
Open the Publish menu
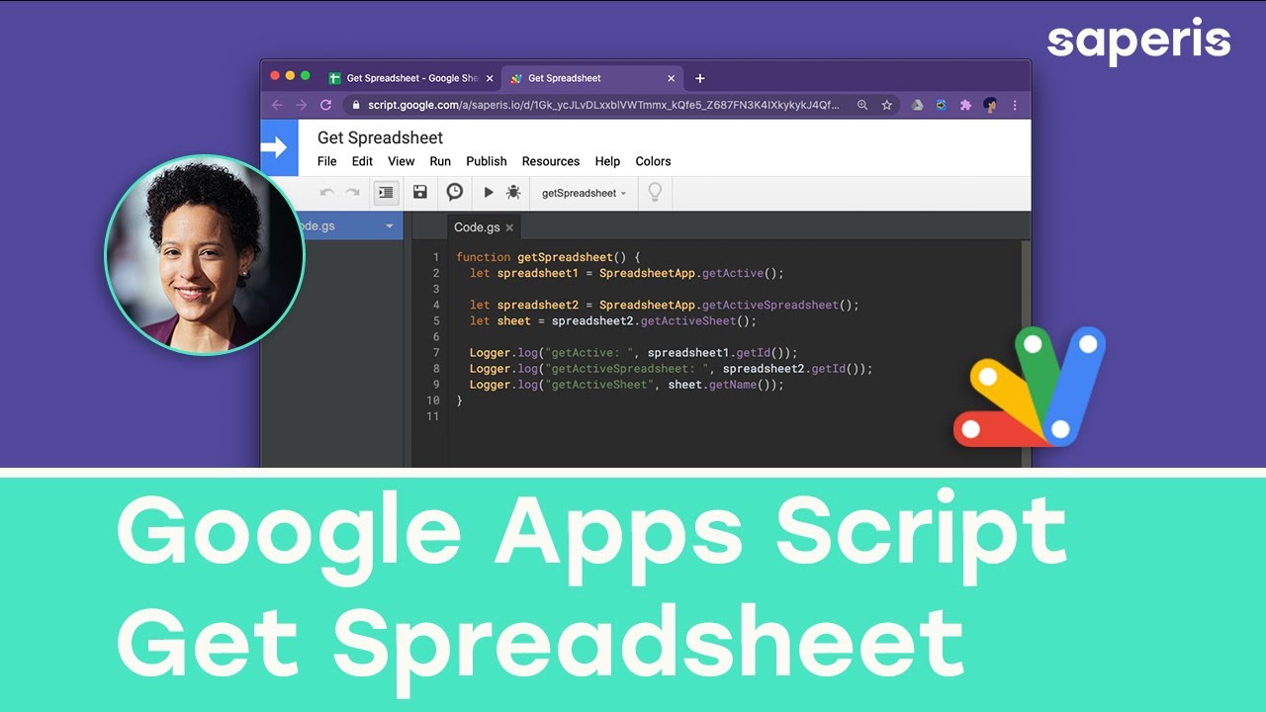(x=487, y=161)
